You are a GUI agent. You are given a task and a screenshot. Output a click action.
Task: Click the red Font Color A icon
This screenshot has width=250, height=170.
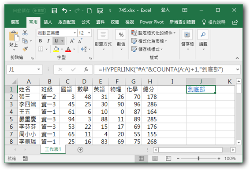pos(68,49)
